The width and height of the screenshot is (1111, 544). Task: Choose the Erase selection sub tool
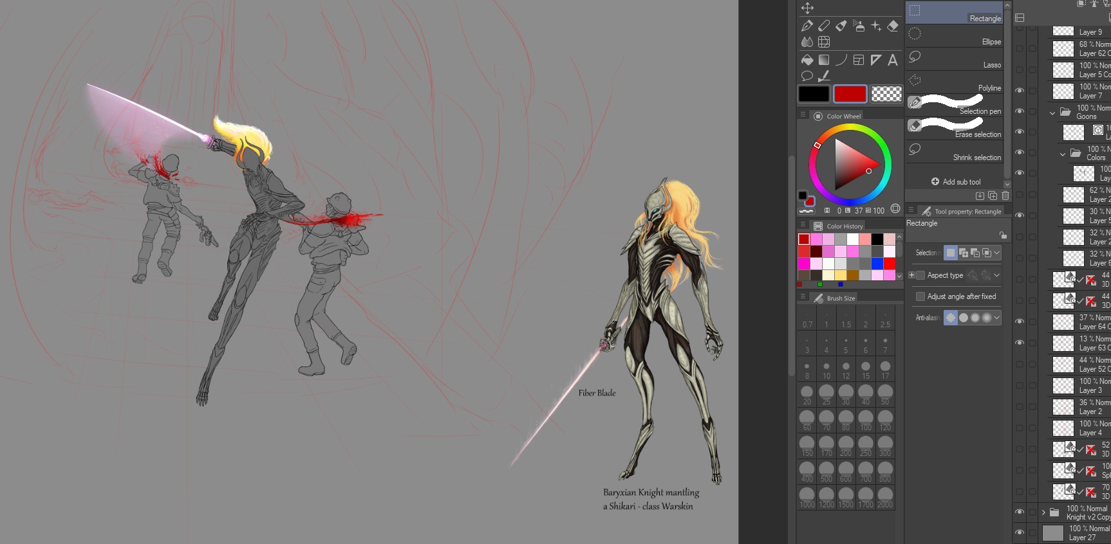click(955, 129)
